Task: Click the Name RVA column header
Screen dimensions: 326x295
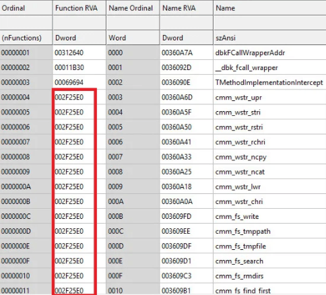Action: [x=187, y=8]
